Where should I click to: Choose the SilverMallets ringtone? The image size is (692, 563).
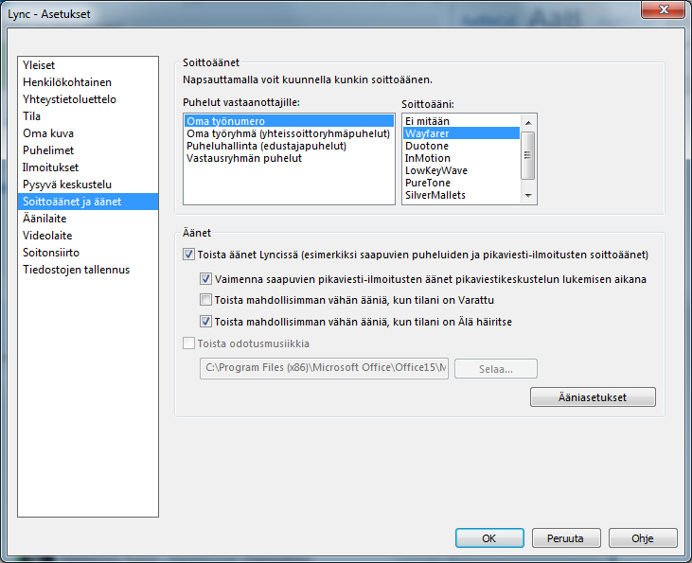click(461, 195)
